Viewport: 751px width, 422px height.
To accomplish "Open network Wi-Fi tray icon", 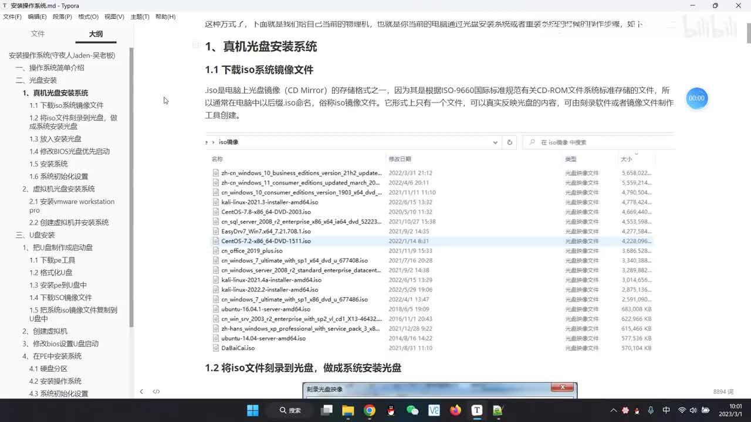I will (682, 410).
